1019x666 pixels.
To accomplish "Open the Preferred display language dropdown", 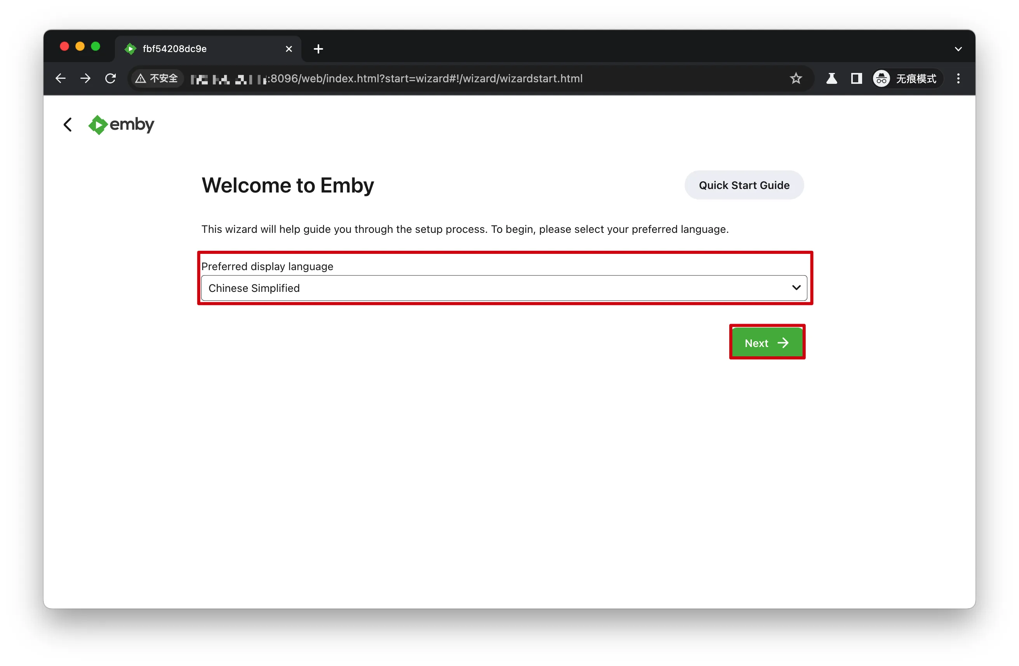I will click(x=504, y=288).
